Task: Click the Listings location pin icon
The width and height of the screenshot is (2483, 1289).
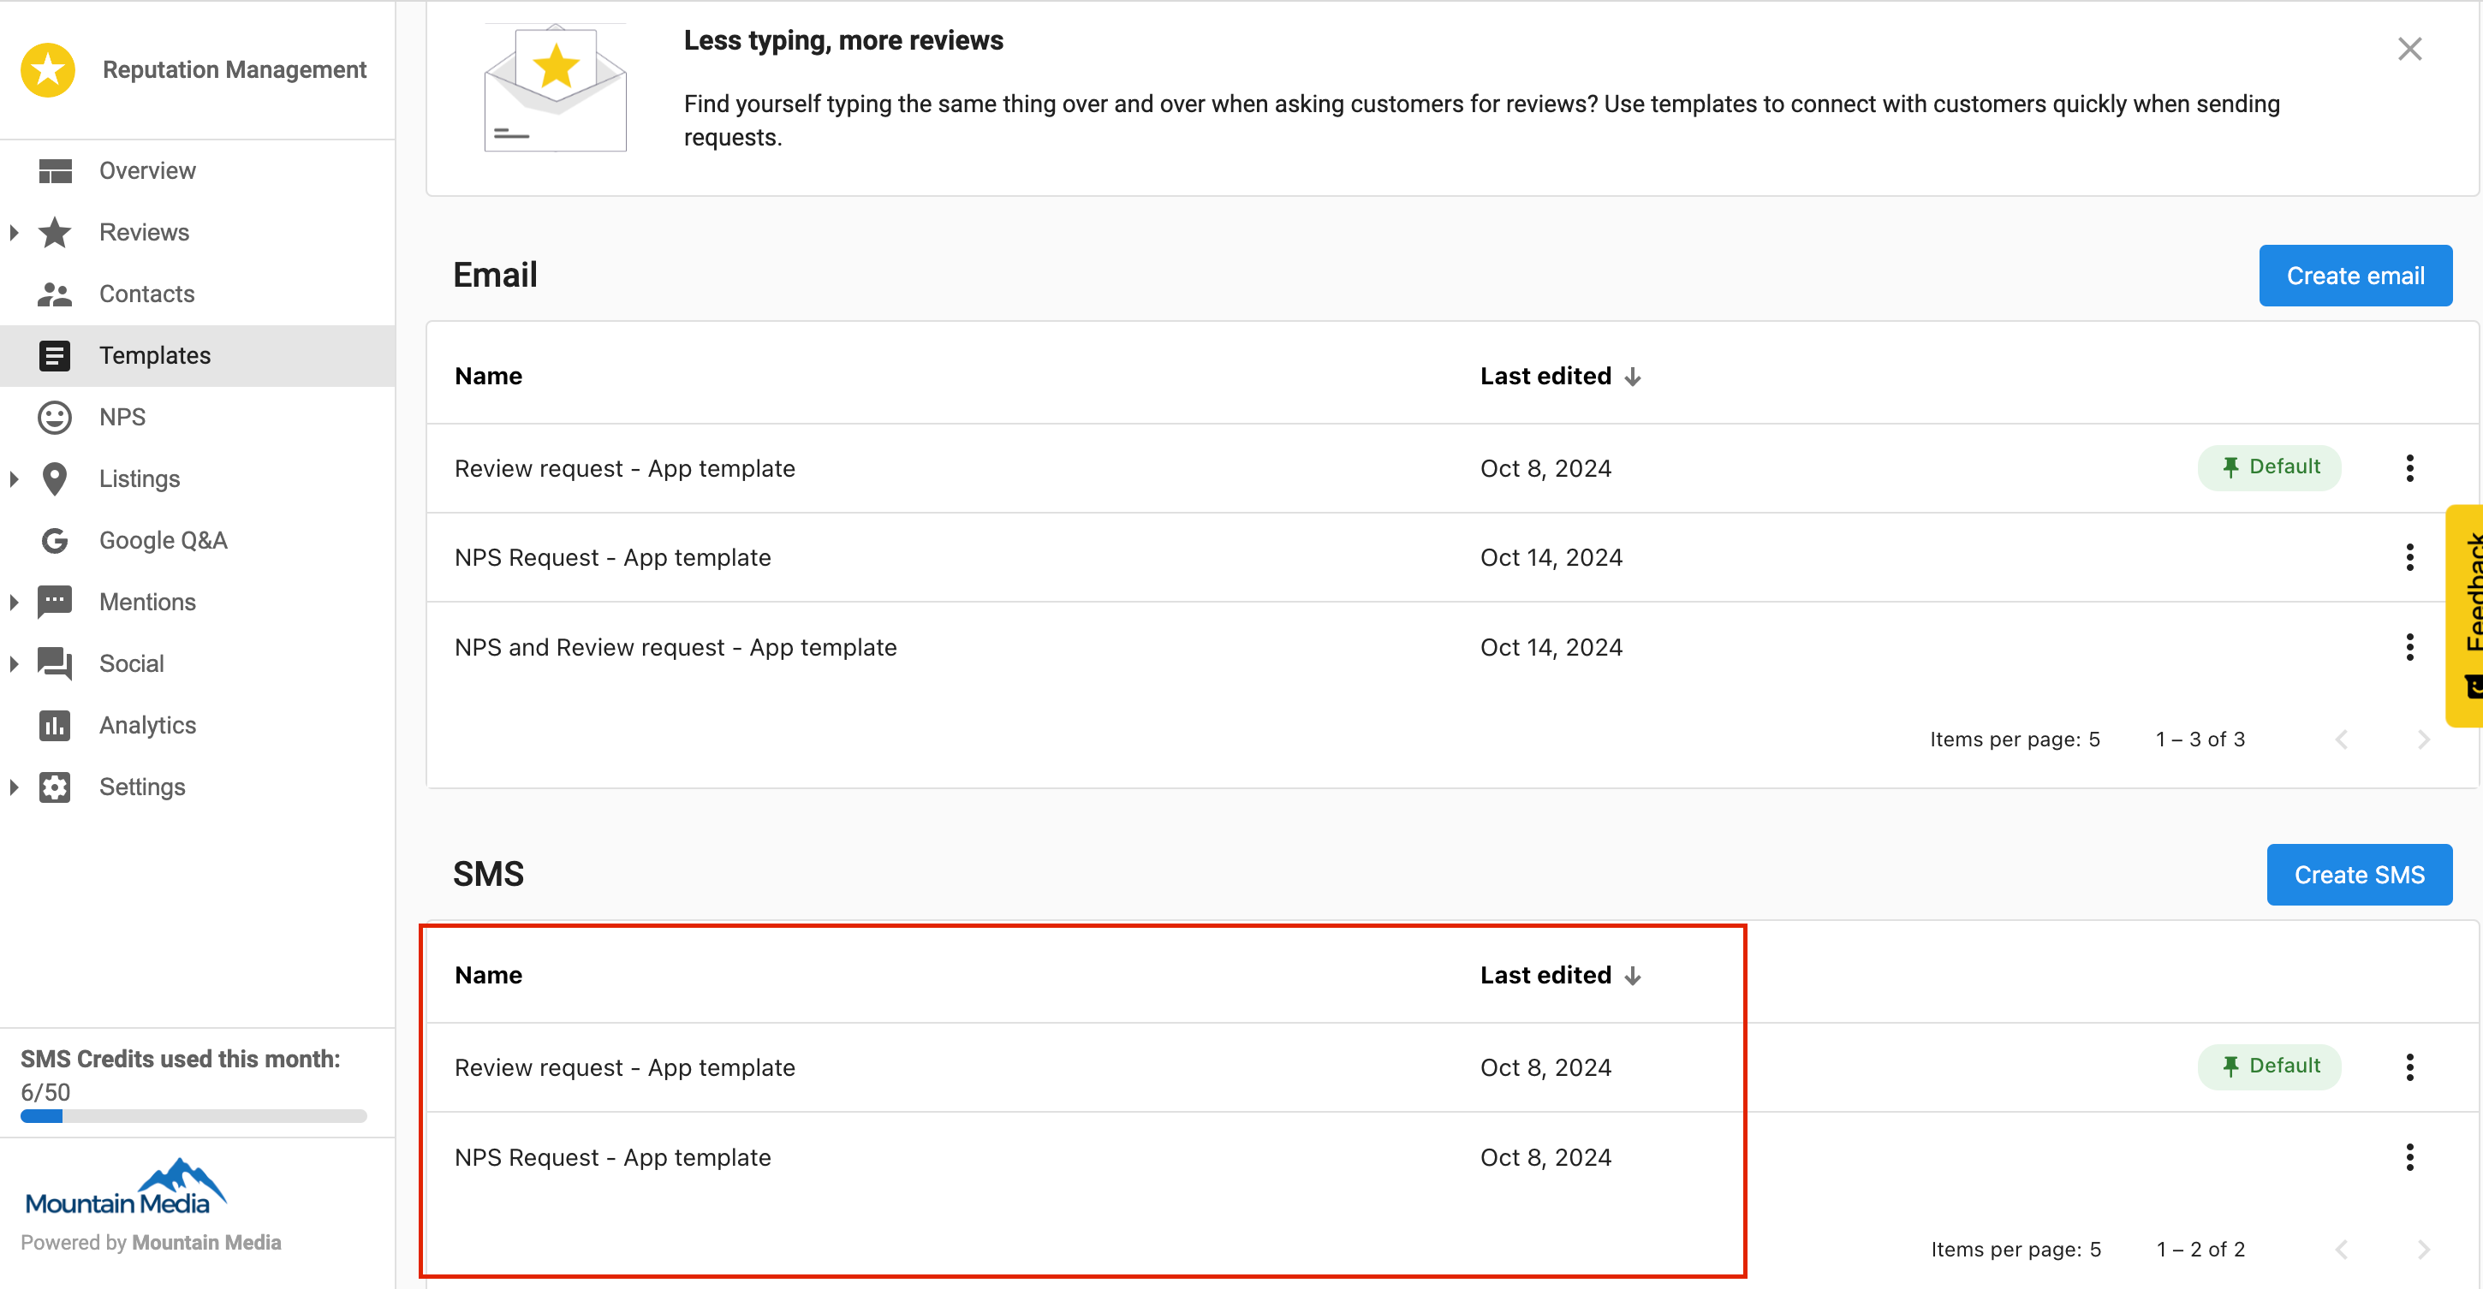Action: [x=55, y=478]
